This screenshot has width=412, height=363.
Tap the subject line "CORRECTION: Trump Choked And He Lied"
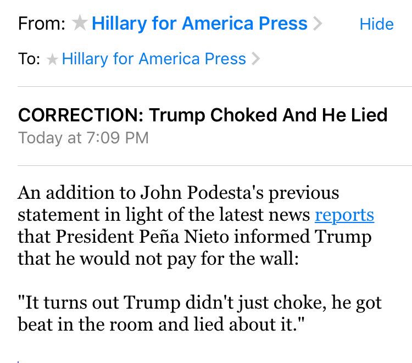click(x=203, y=115)
